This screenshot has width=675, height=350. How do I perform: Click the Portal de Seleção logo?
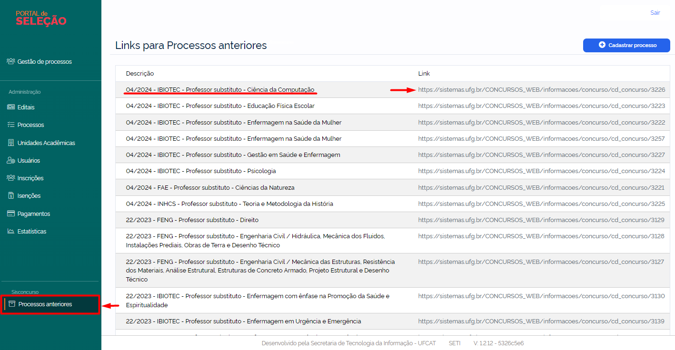[41, 18]
